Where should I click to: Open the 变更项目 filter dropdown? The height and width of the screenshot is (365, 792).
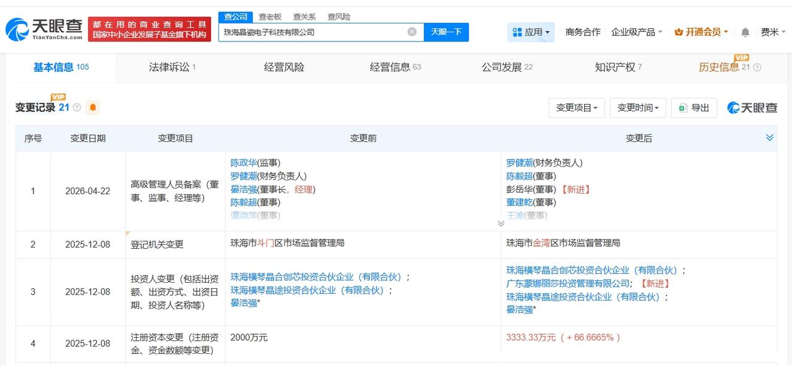[x=577, y=108]
